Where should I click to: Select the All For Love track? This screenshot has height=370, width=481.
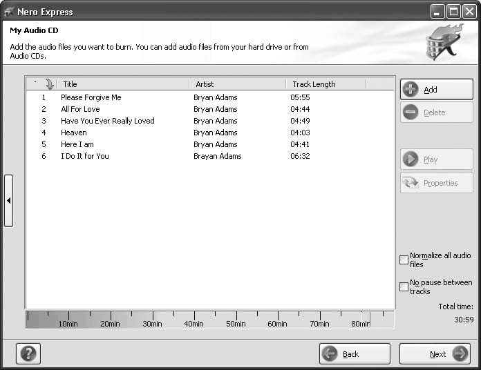pos(80,109)
